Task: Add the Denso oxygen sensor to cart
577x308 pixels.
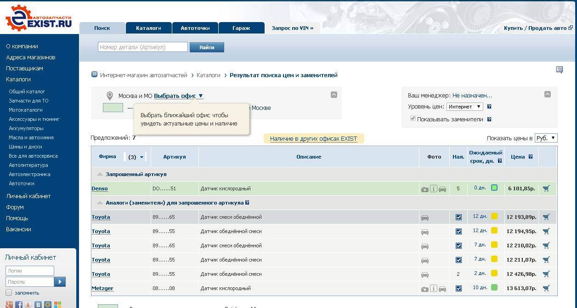Action: (546, 188)
